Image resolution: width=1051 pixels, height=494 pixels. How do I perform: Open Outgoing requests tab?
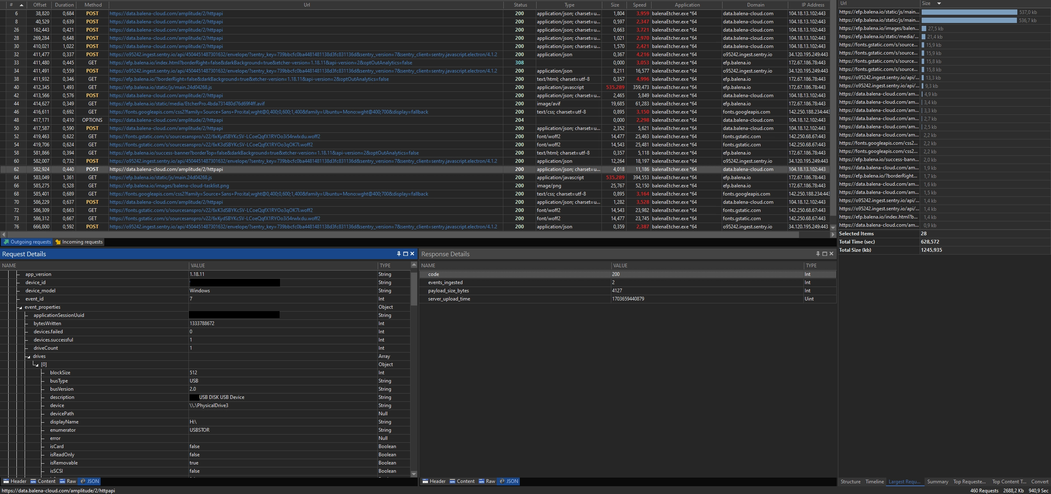click(28, 242)
